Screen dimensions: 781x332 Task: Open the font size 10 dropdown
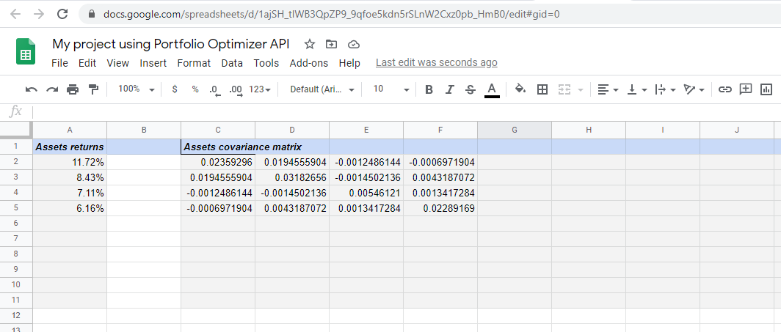391,89
